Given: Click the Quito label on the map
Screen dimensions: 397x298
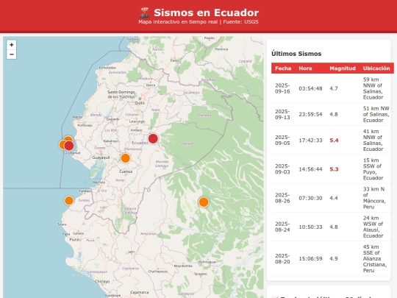Looking at the screenshot, I should tap(140, 103).
